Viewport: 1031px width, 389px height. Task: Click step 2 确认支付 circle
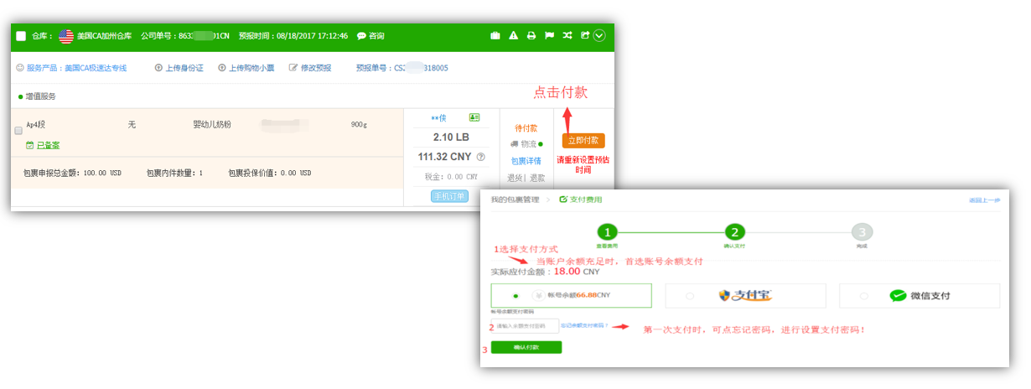point(734,232)
